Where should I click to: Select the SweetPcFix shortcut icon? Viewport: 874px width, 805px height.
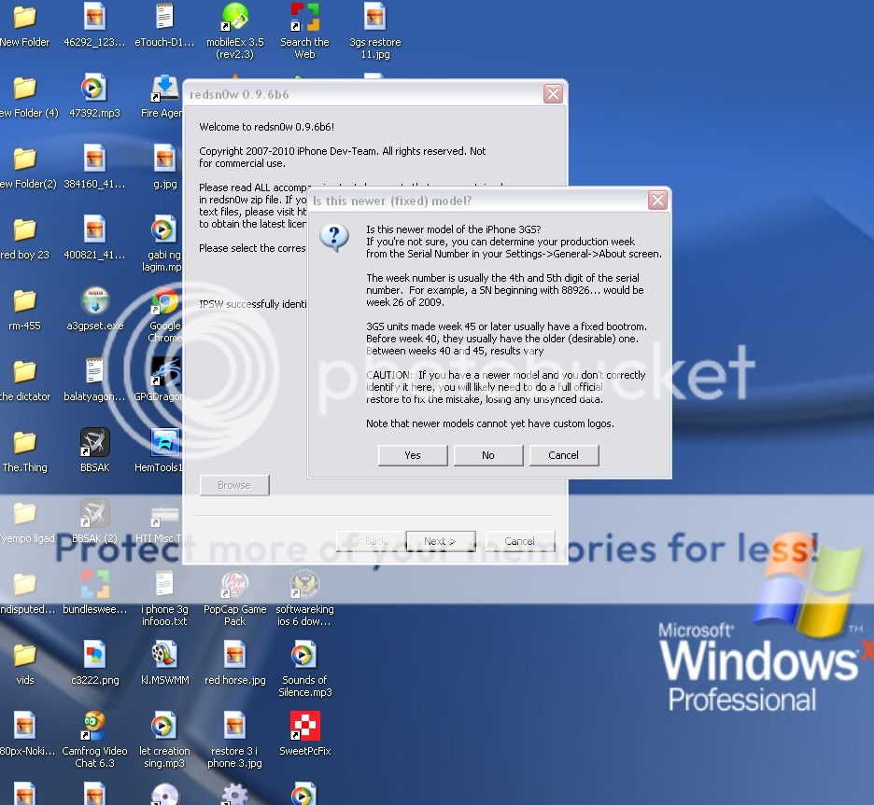(x=304, y=726)
